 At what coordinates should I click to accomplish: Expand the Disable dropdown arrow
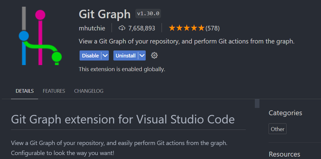pyautogui.click(x=105, y=56)
